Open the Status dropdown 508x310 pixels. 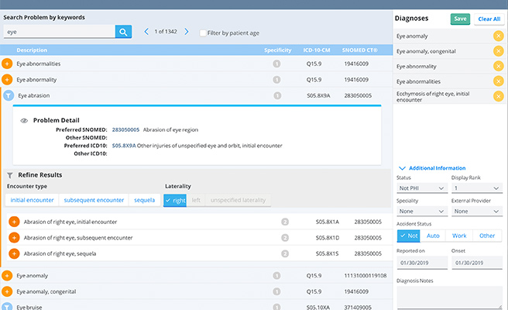pos(422,188)
